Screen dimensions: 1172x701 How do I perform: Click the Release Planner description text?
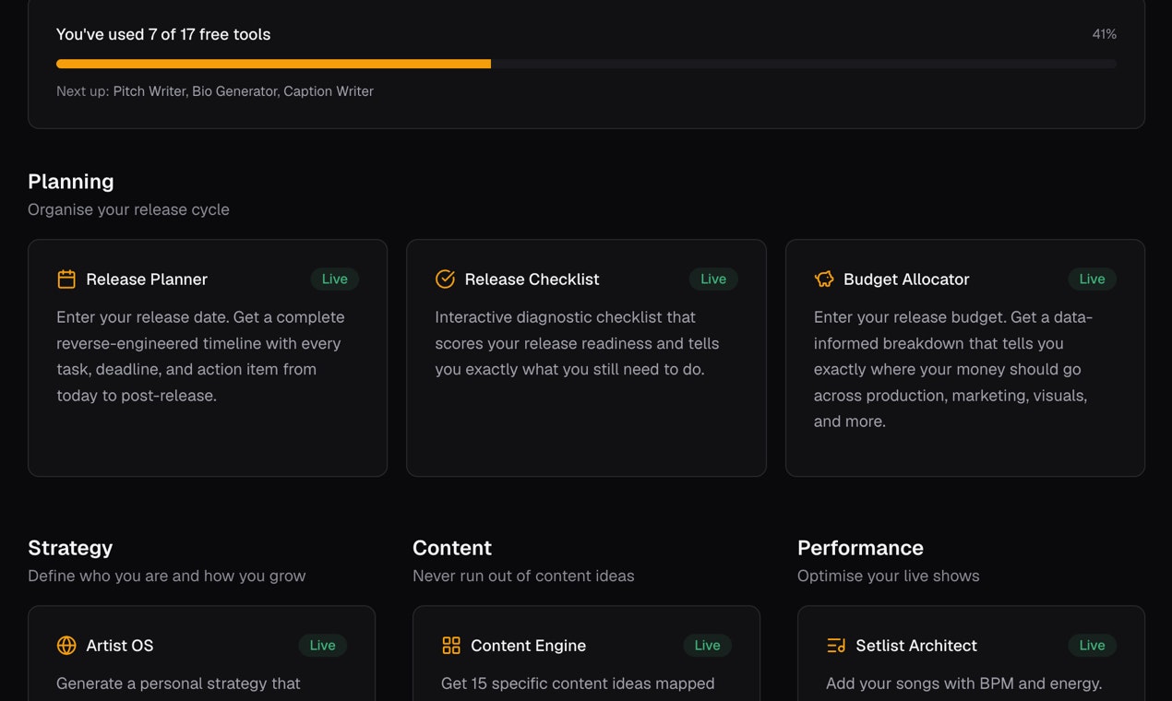pos(200,356)
